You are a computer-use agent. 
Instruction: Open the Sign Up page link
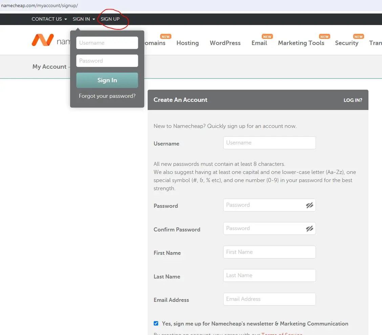click(110, 19)
